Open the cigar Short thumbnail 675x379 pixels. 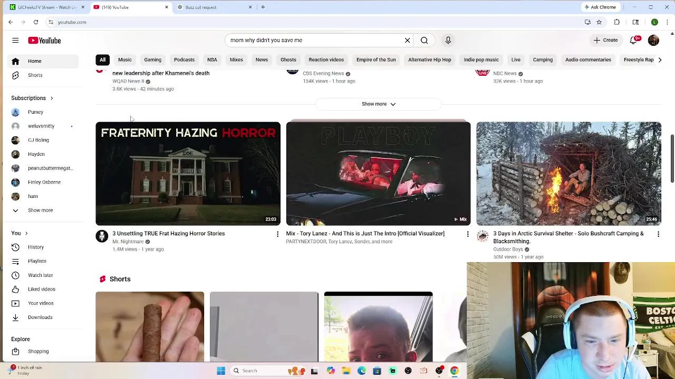coord(150,327)
